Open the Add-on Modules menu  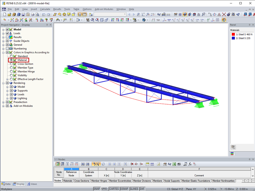104,9
